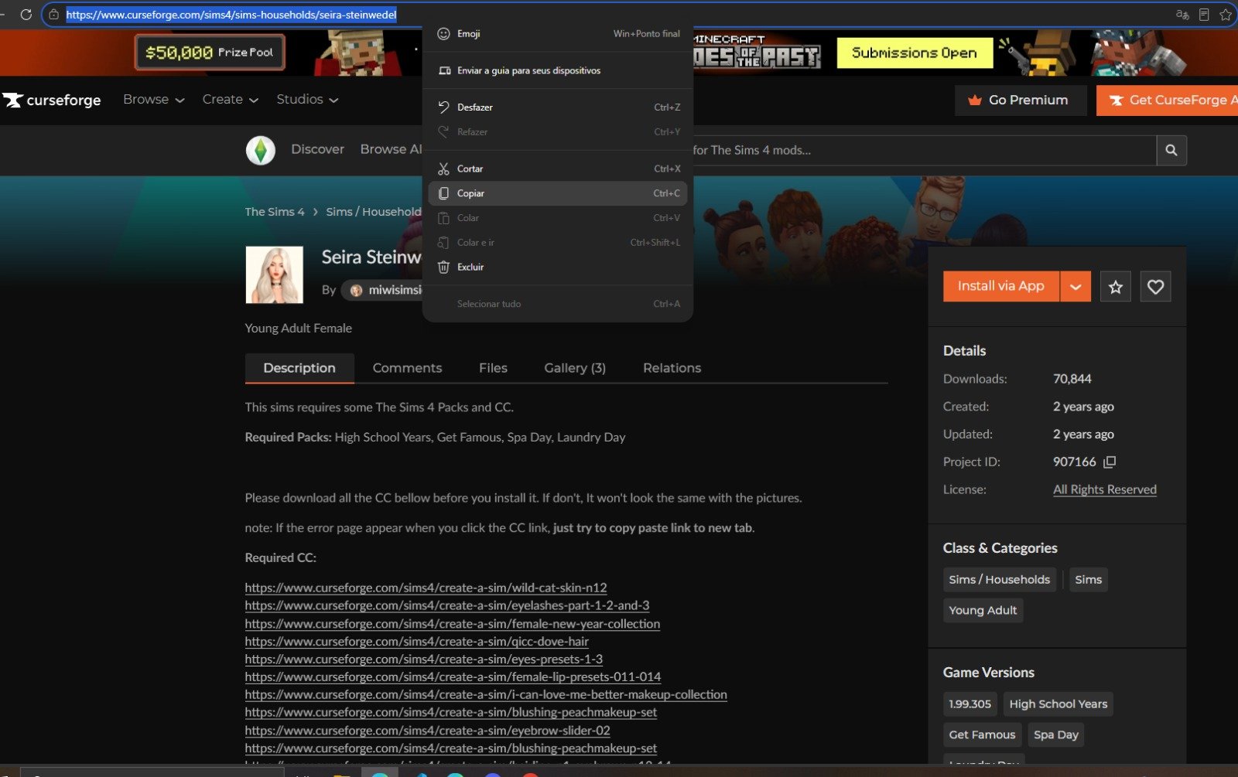
Task: Click Selecionar tudo in the context menu
Action: tap(558, 304)
